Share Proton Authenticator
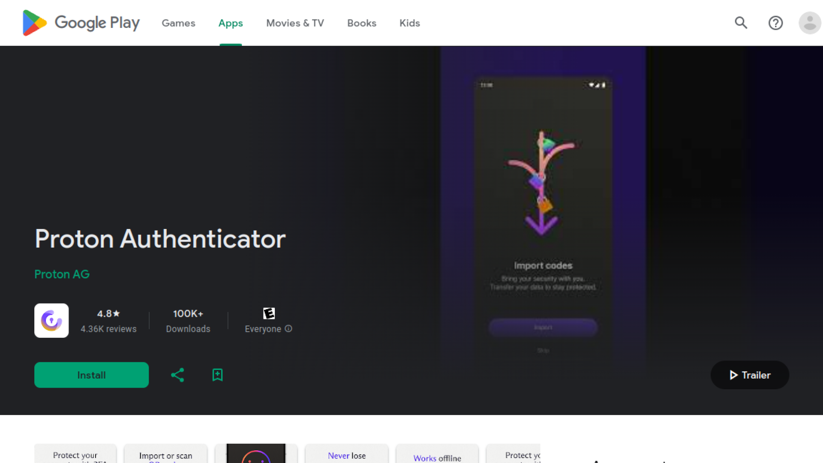 click(x=177, y=375)
